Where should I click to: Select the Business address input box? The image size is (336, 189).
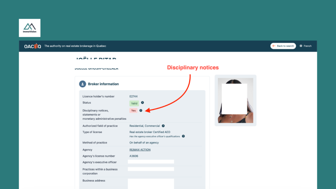point(151,183)
